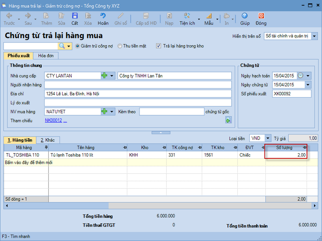This screenshot has height=241, width=322.
Task: Click the quick search input box
Action: [30, 46]
